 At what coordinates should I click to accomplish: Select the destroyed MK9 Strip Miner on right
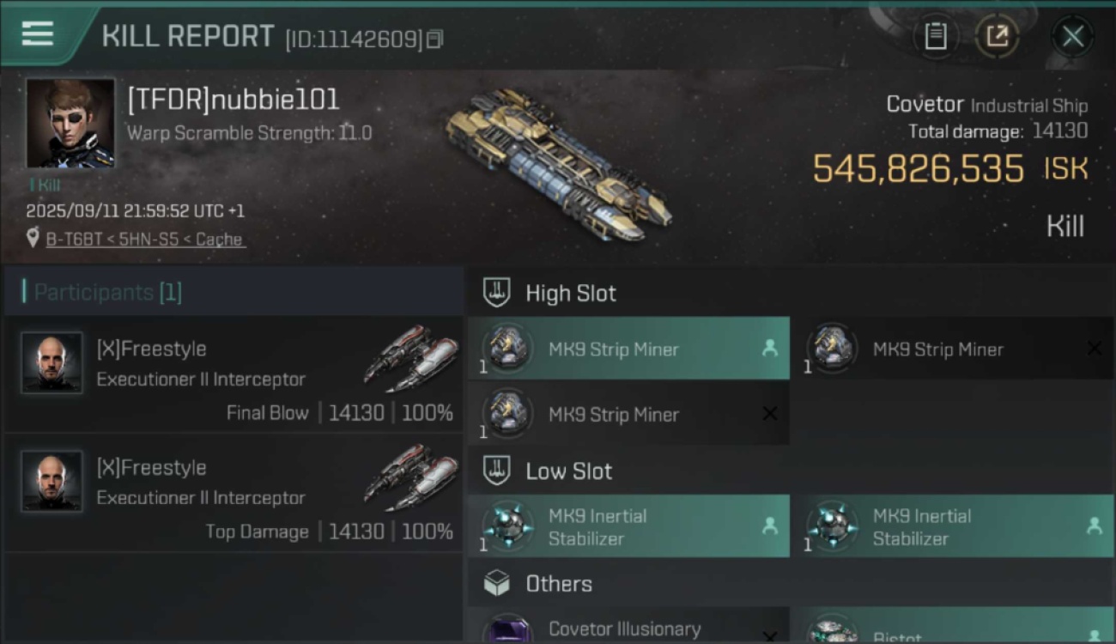point(953,349)
